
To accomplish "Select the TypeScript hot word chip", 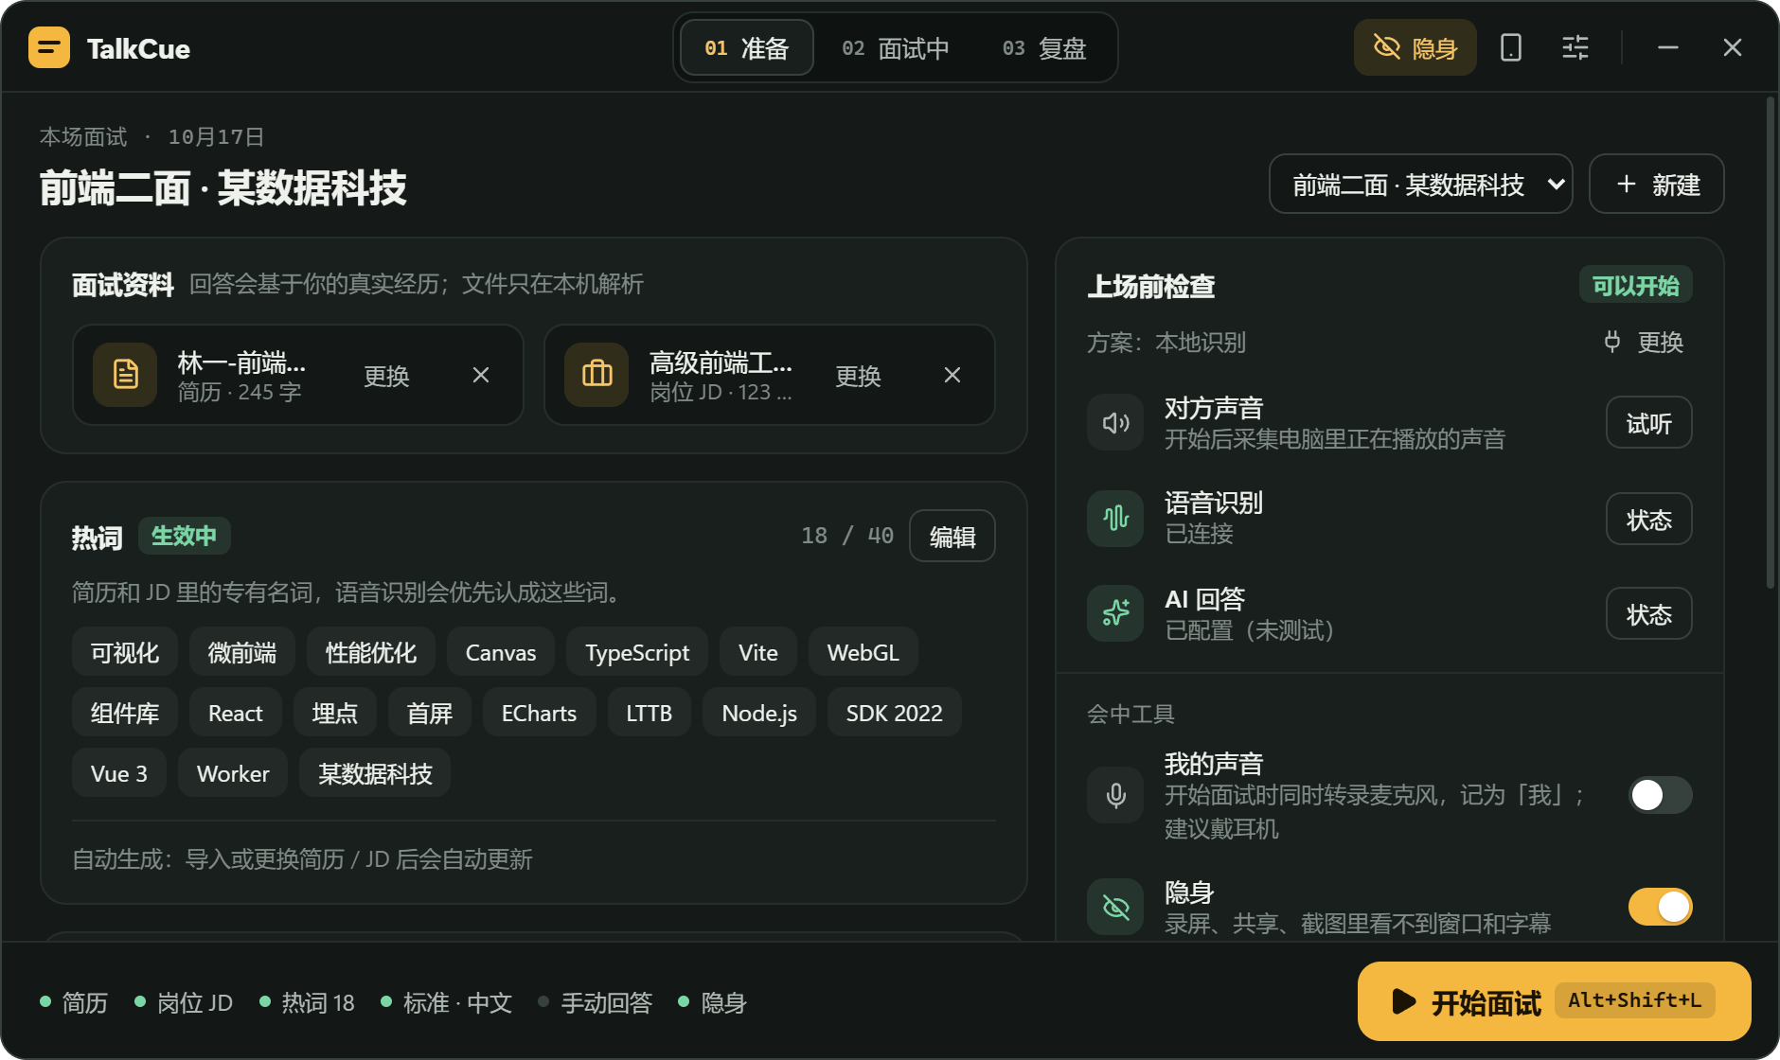I will (637, 652).
